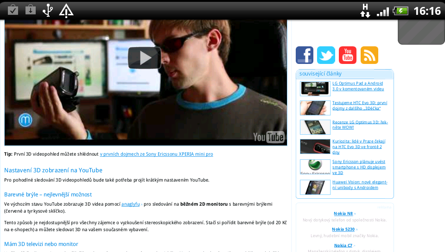Tap the YouTube logo in video corner
This screenshot has width=445, height=252.
tap(268, 137)
